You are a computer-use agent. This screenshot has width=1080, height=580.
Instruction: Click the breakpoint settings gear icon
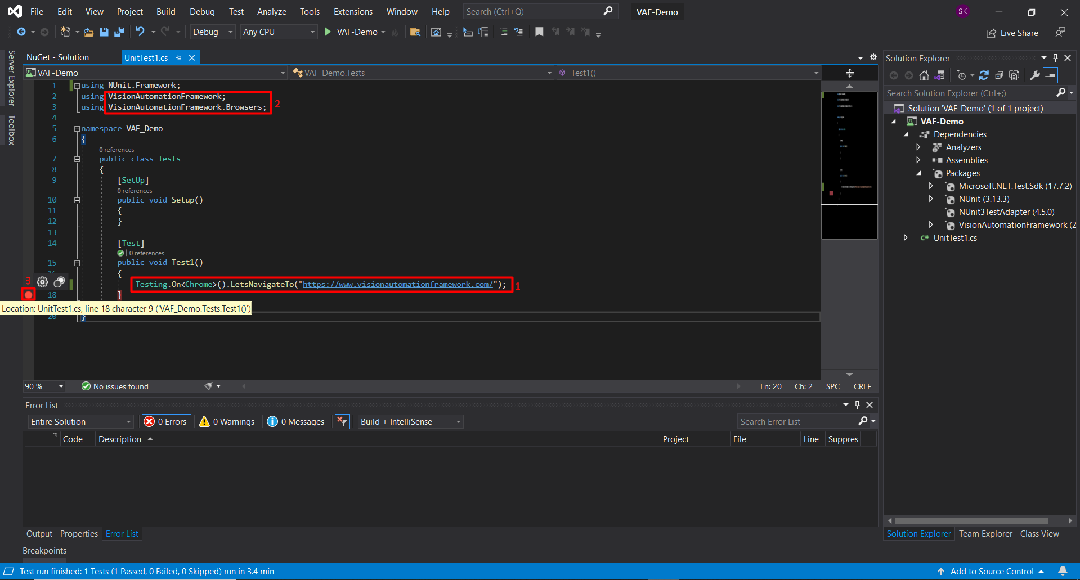(42, 282)
